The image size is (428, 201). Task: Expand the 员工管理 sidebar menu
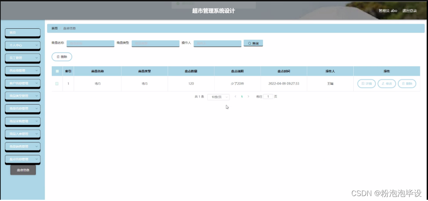23,58
